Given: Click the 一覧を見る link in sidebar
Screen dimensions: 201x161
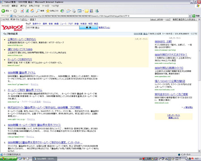Looking at the screenshot, I should [x=188, y=107].
